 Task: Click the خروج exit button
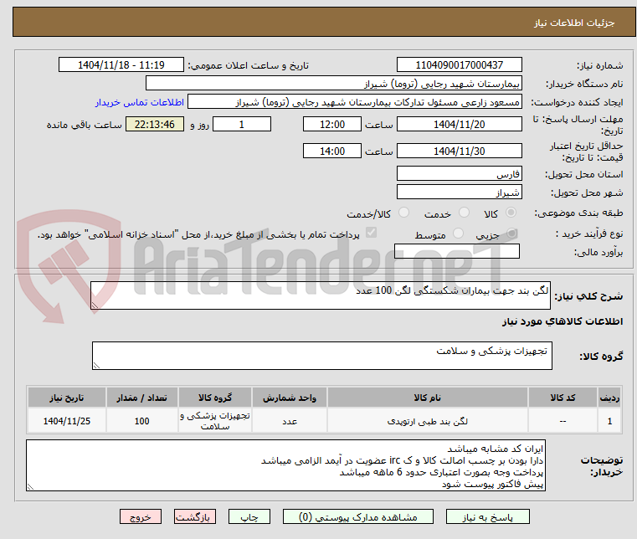[141, 516]
